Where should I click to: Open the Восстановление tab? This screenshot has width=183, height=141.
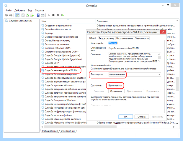(125, 38)
